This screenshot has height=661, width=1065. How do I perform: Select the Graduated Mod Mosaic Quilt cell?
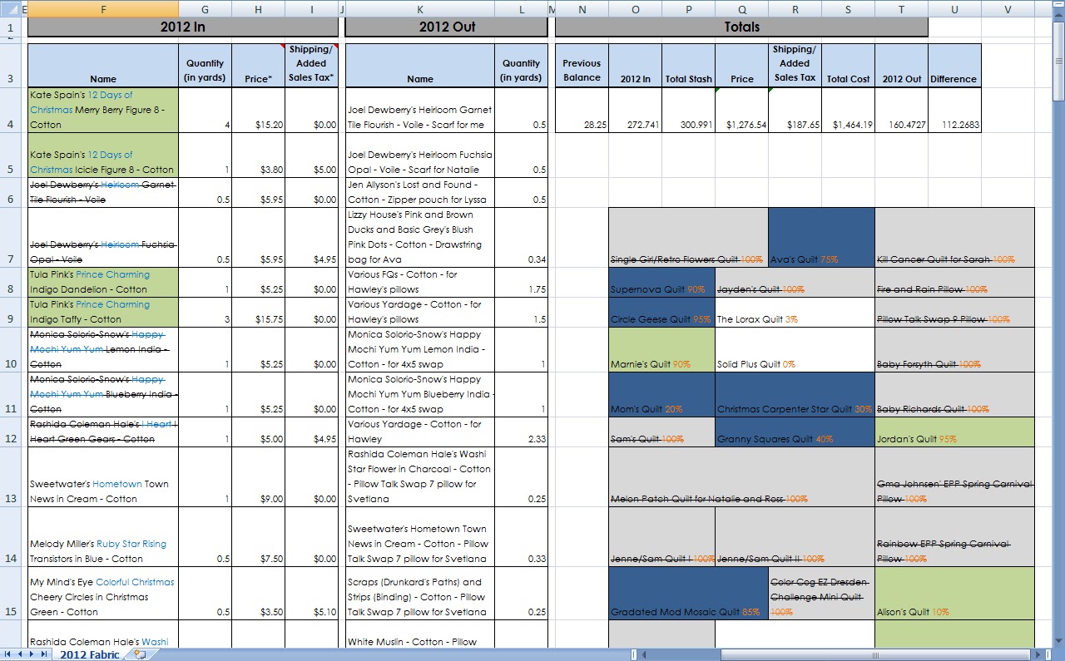[x=688, y=594]
